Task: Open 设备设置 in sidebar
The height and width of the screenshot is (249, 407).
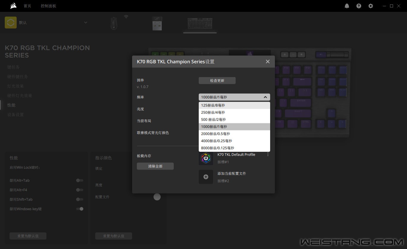Action: (x=15, y=115)
